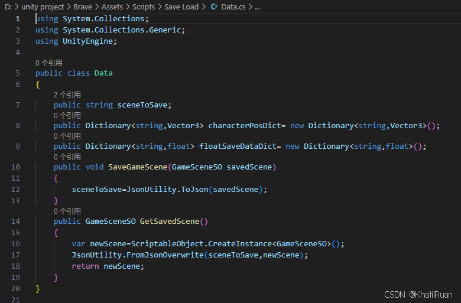Click line number 20 in gutter
The width and height of the screenshot is (461, 303).
15,289
